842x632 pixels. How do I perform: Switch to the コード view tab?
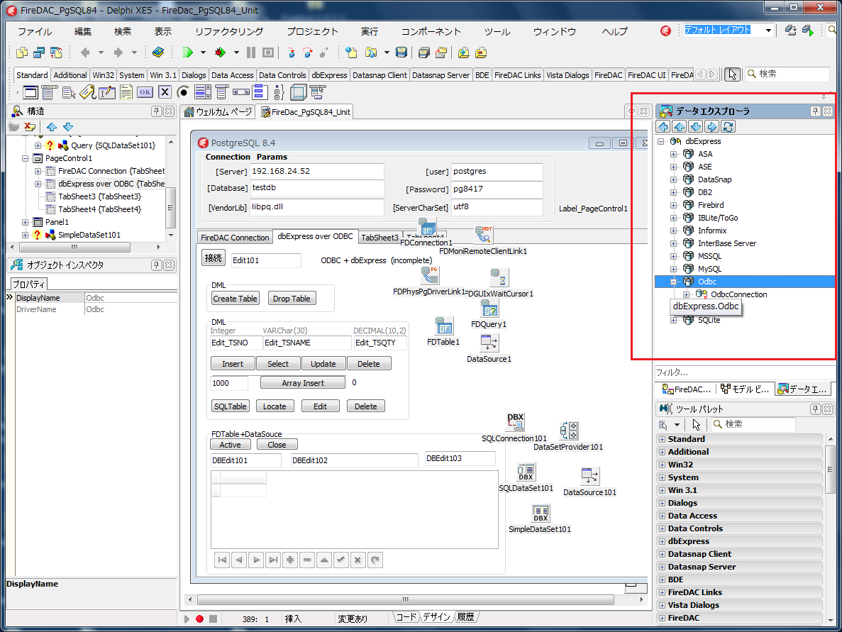406,618
